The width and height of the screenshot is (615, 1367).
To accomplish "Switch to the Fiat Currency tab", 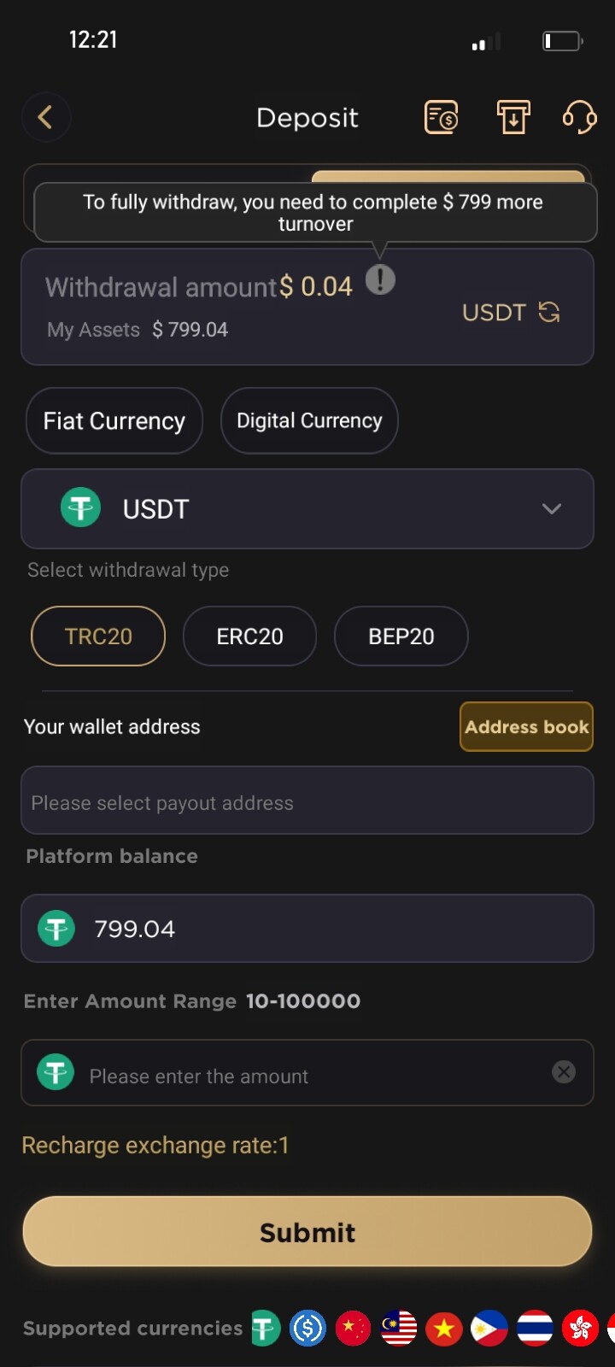I will (x=114, y=421).
